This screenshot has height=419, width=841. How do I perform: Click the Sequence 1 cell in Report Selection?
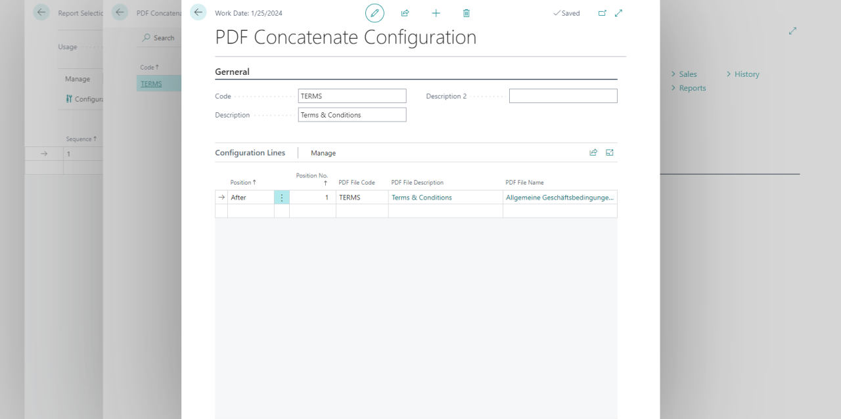83,154
